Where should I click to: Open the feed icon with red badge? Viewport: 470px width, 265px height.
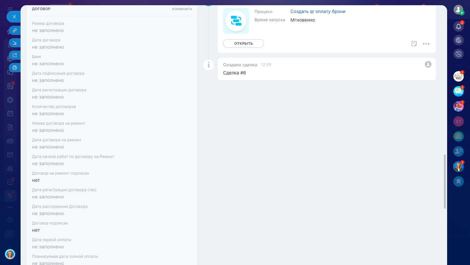pos(10,86)
